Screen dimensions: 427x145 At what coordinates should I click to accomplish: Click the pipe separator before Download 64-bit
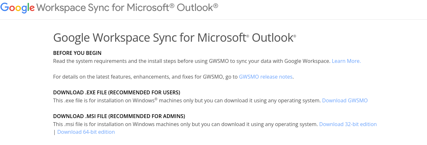pyautogui.click(x=55, y=132)
